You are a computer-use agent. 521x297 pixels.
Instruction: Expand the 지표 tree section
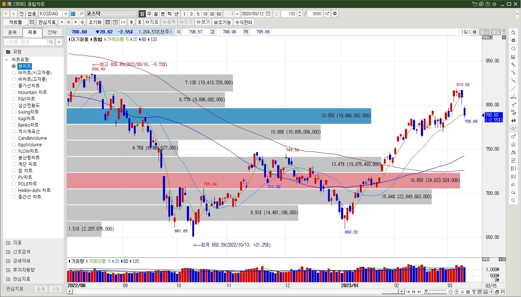click(x=8, y=243)
